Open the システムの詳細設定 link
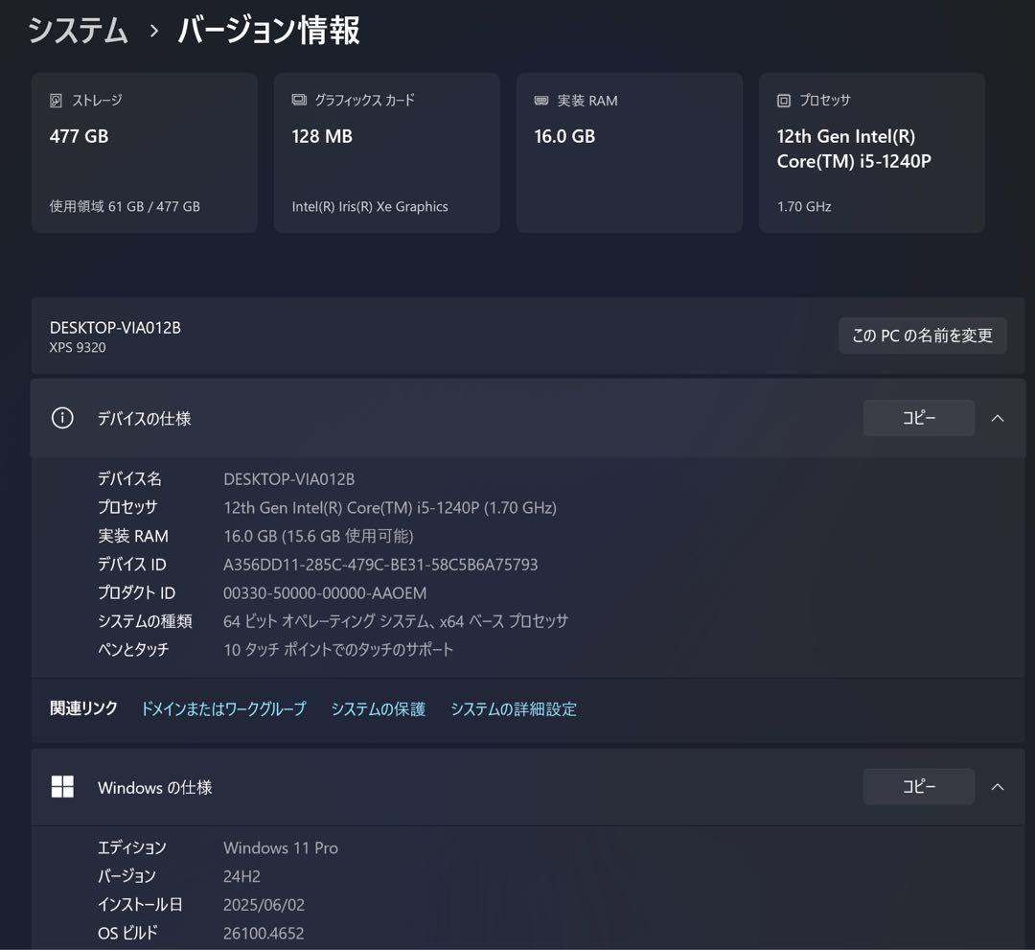 tap(514, 708)
